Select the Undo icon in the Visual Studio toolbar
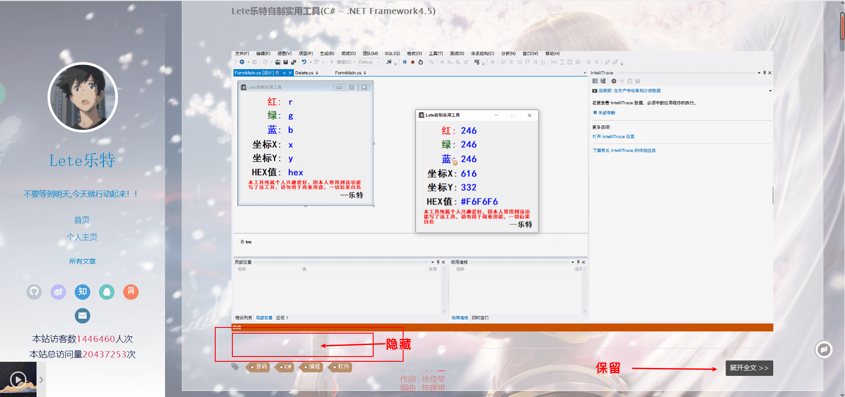This screenshot has height=397, width=845. 305,62
